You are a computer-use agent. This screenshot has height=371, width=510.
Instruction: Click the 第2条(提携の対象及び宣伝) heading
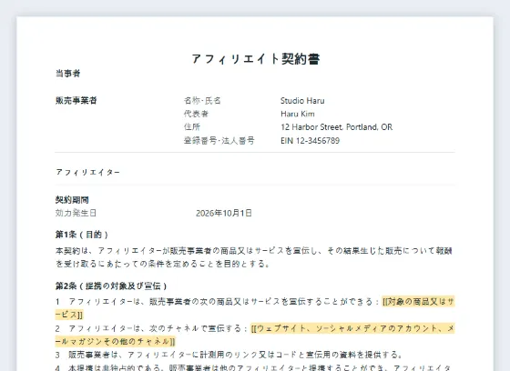click(x=111, y=286)
